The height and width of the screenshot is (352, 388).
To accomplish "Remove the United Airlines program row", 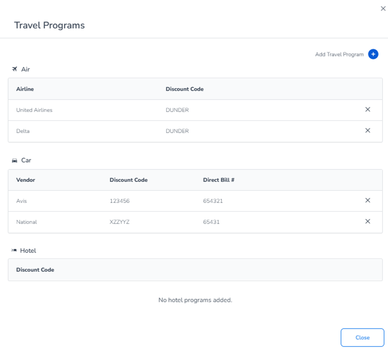I will (368, 109).
